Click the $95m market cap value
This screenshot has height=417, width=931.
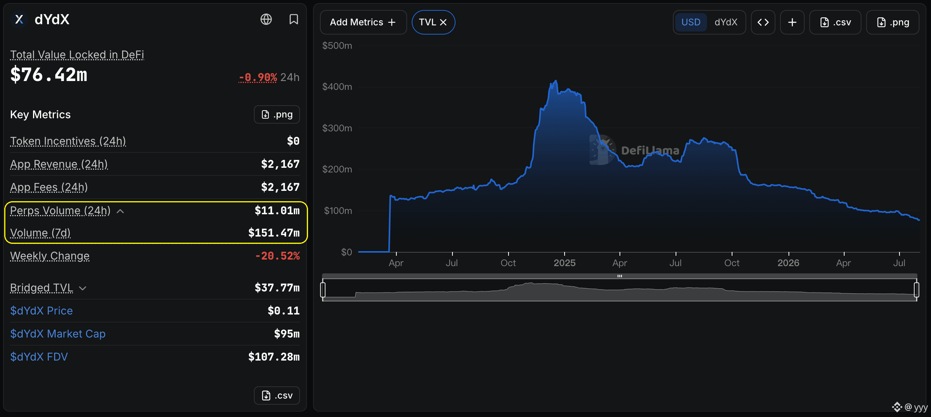(x=287, y=334)
